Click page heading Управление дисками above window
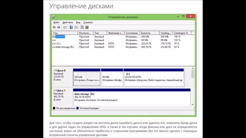246x138 pixels. pyautogui.click(x=81, y=6)
